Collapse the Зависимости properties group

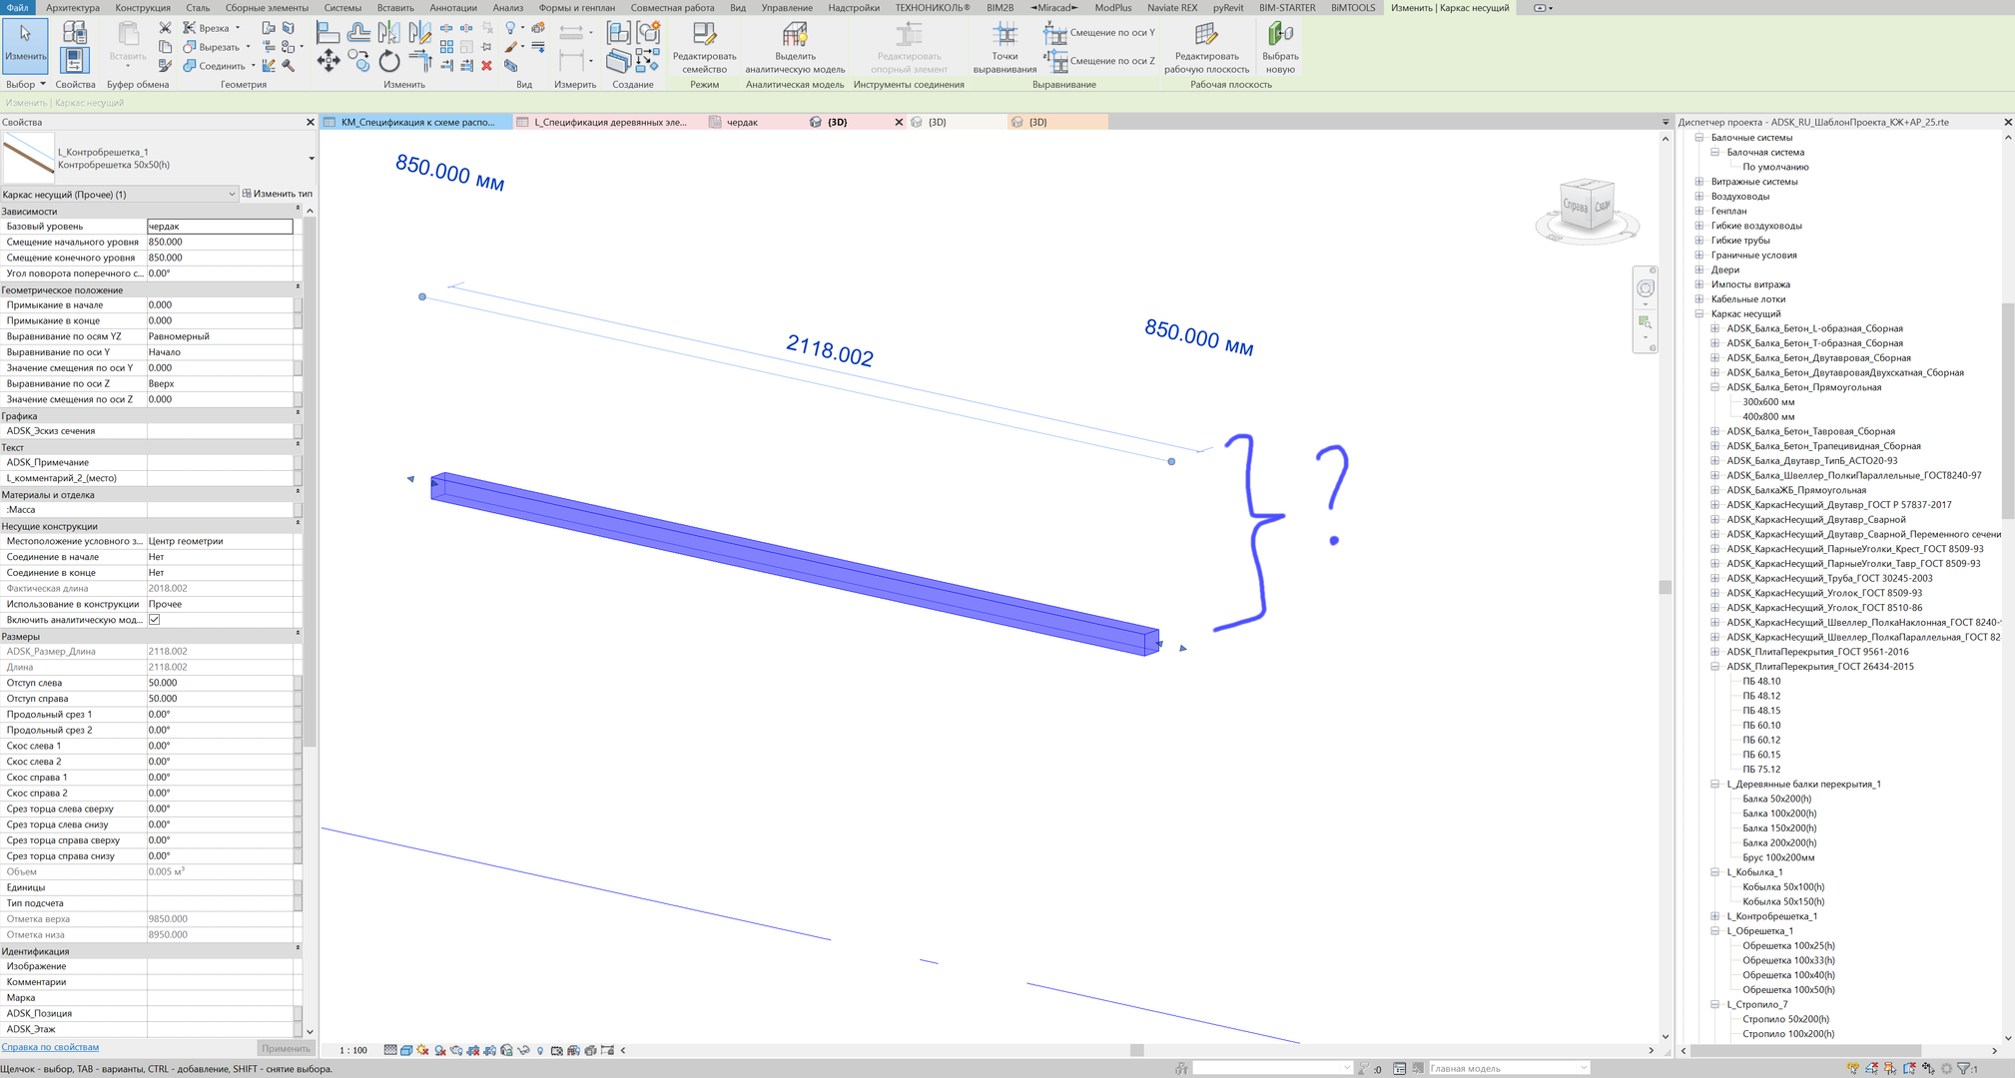coord(298,210)
